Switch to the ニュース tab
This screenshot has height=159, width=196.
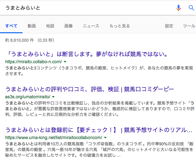(x=91, y=26)
